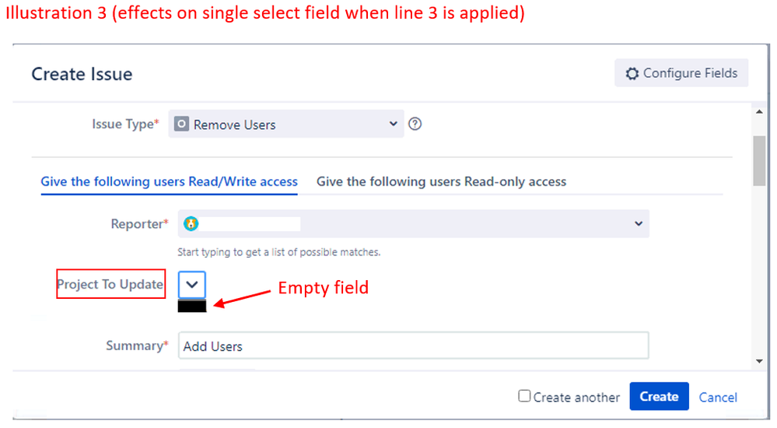The image size is (777, 428).
Task: Click the Cancel link
Action: [718, 397]
